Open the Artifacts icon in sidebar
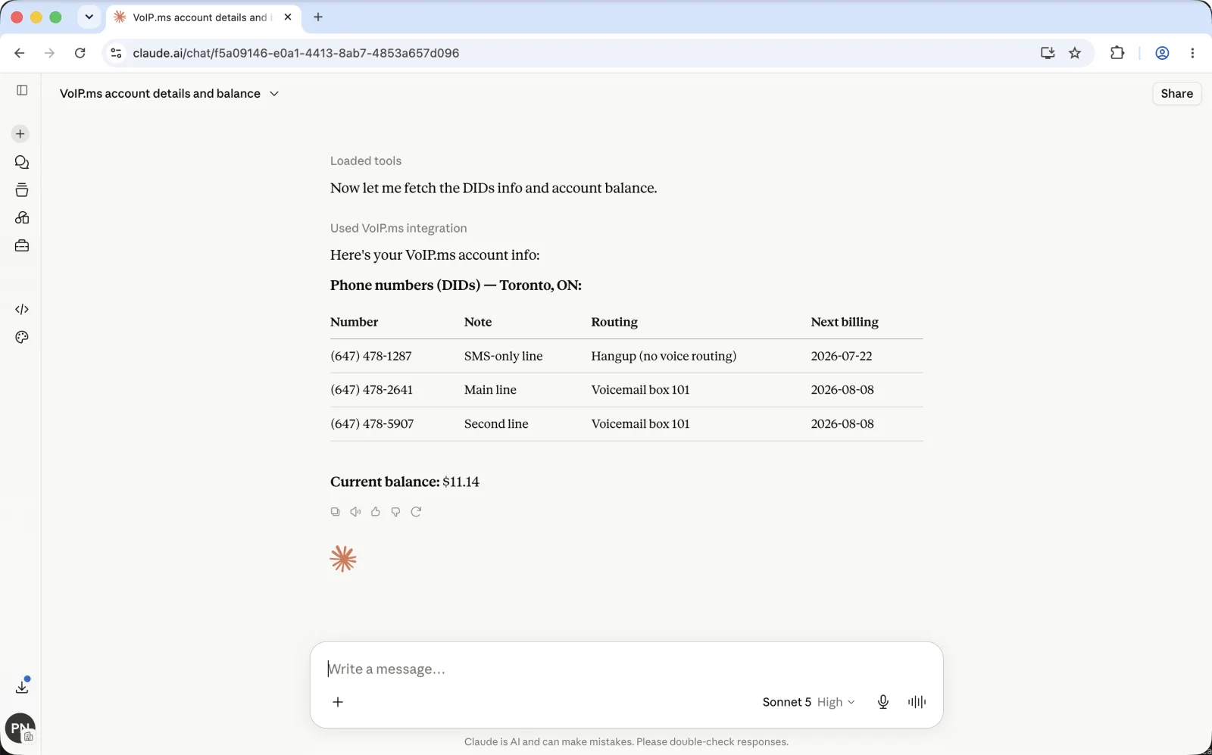 point(22,218)
